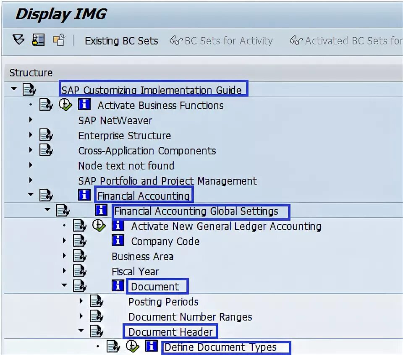Select Define Document Types entry

(x=220, y=347)
